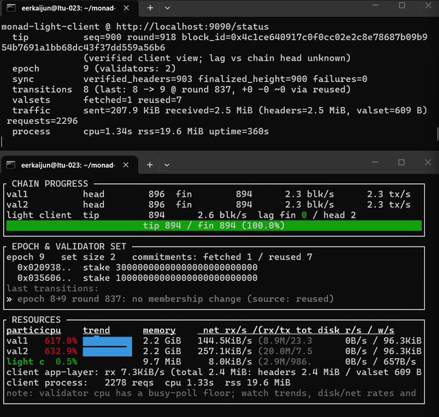Select the upper terminal tab eerkaijun@ltu-023
439x417 pixels.
pyautogui.click(x=68, y=8)
